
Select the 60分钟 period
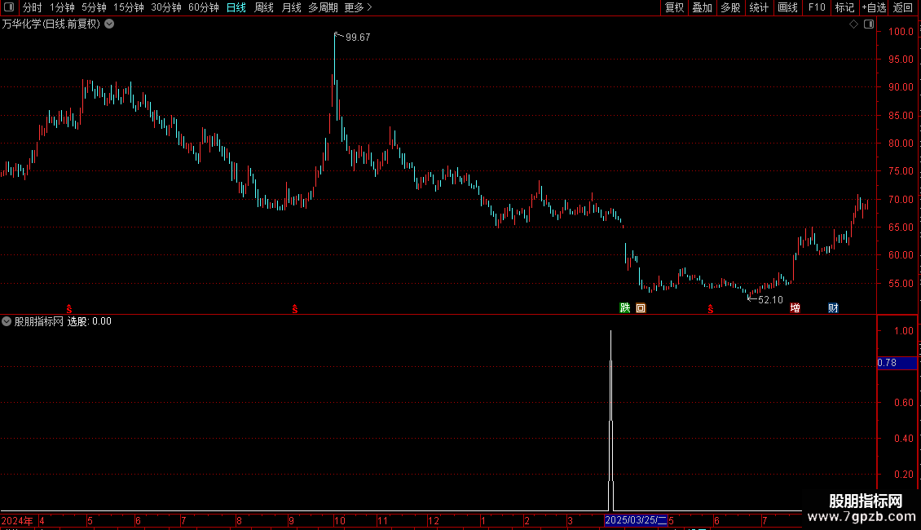tap(204, 7)
